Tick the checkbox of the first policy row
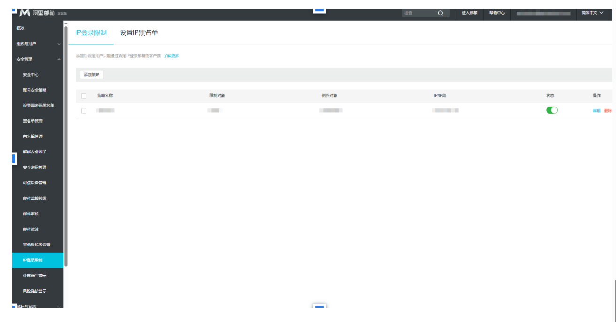Image resolution: width=616 pixels, height=322 pixels. tap(84, 111)
